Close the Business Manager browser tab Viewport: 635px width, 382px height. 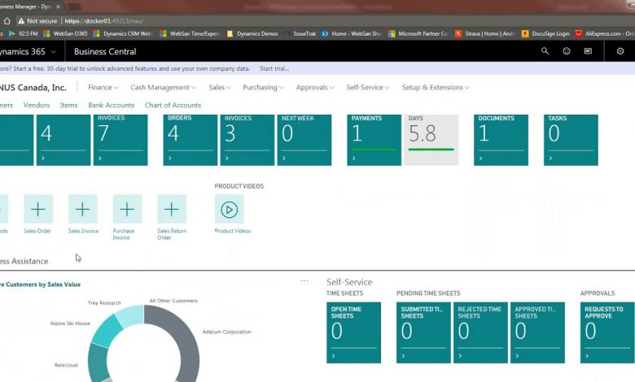58,7
